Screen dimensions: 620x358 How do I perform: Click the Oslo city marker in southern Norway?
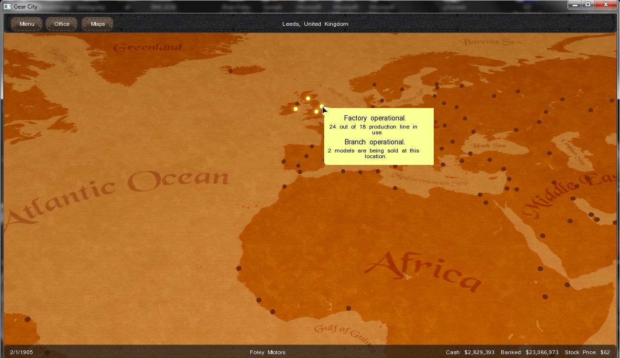tap(374, 85)
